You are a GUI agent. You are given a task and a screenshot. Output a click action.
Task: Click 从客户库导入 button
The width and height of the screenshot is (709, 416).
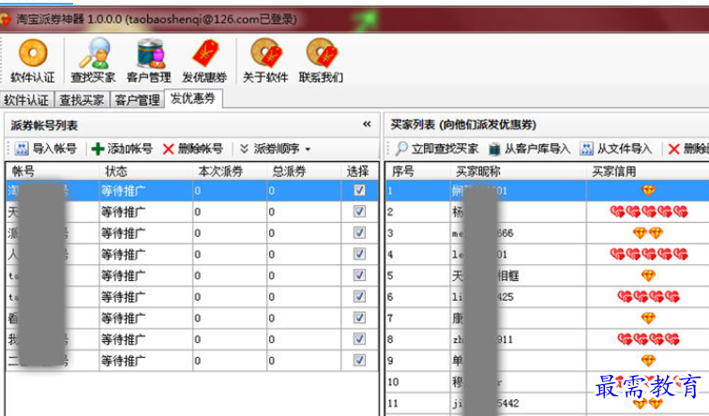pyautogui.click(x=530, y=149)
